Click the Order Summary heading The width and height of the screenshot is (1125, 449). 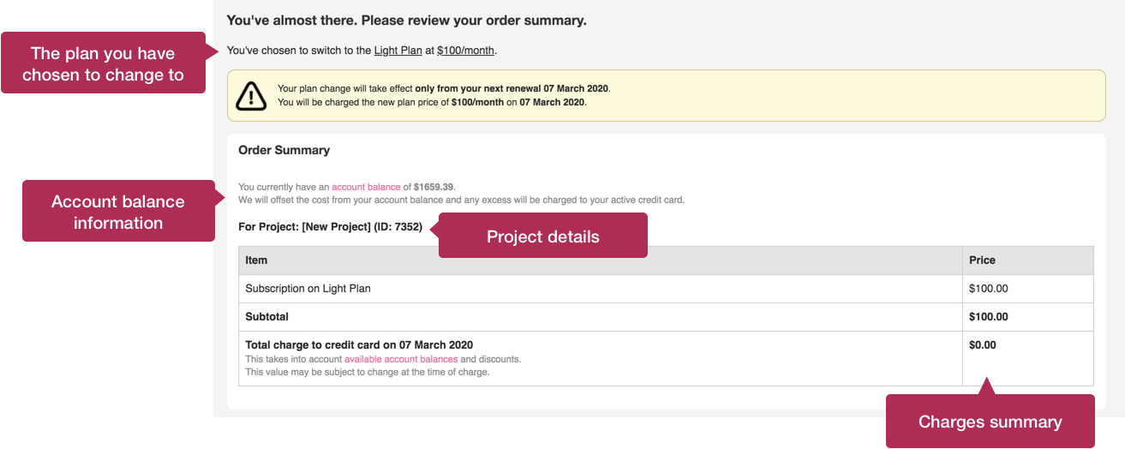[284, 150]
